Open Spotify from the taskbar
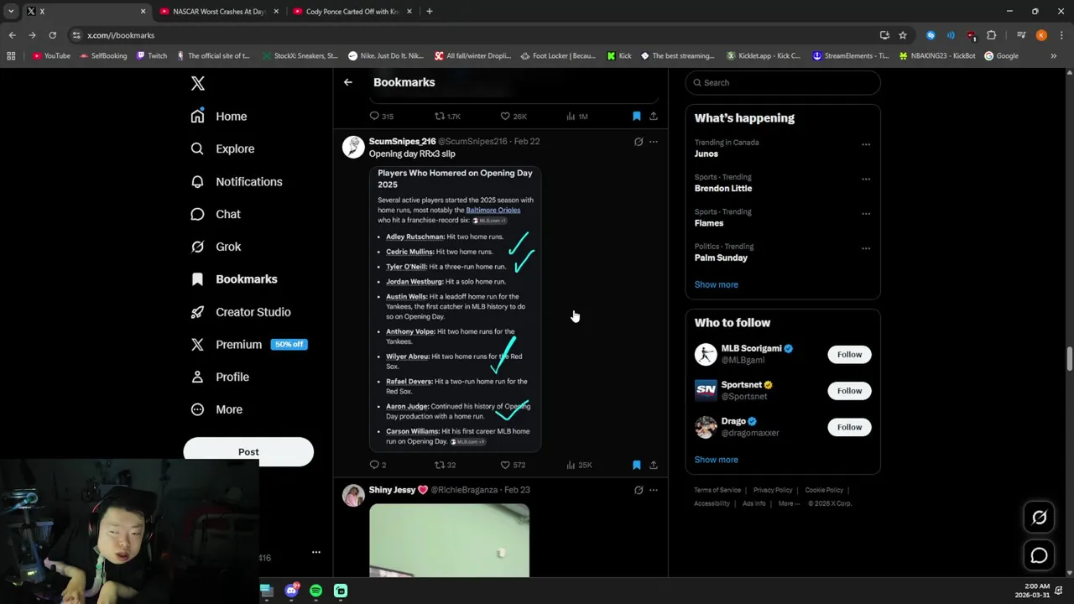 click(x=315, y=591)
